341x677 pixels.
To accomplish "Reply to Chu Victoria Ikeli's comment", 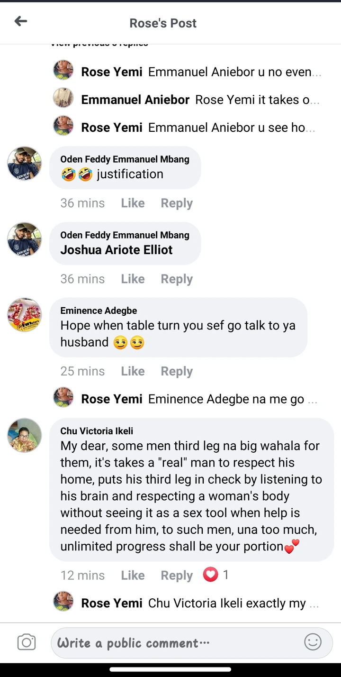I will point(177,575).
